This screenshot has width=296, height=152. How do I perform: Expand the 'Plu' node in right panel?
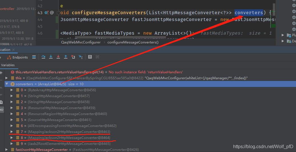(x=283, y=35)
